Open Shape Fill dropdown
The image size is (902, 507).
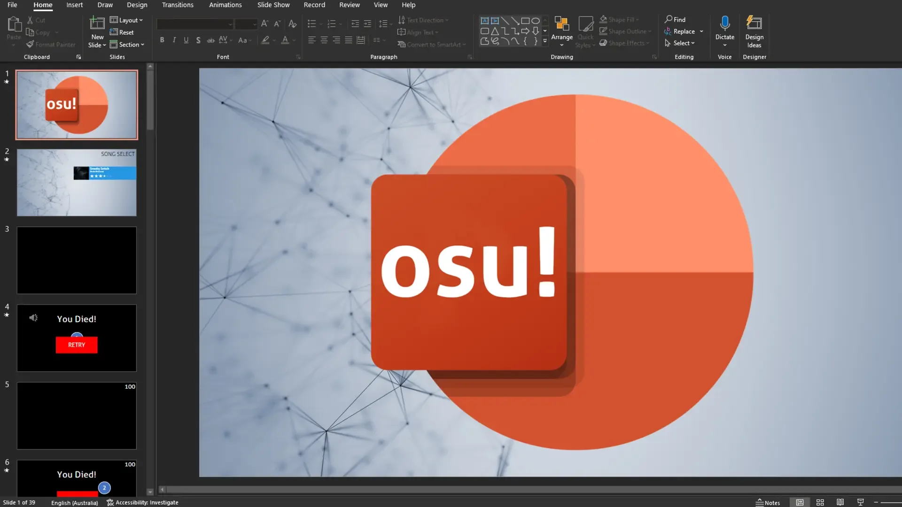(619, 20)
